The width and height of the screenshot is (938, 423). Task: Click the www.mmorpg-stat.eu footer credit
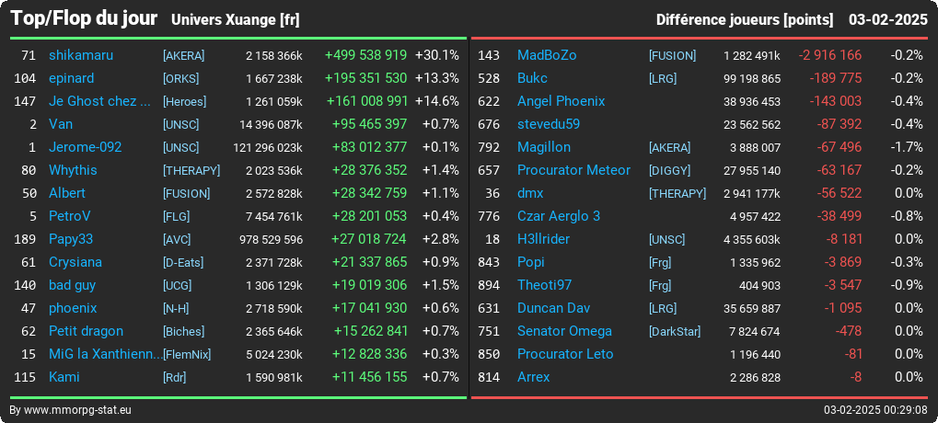[77, 410]
